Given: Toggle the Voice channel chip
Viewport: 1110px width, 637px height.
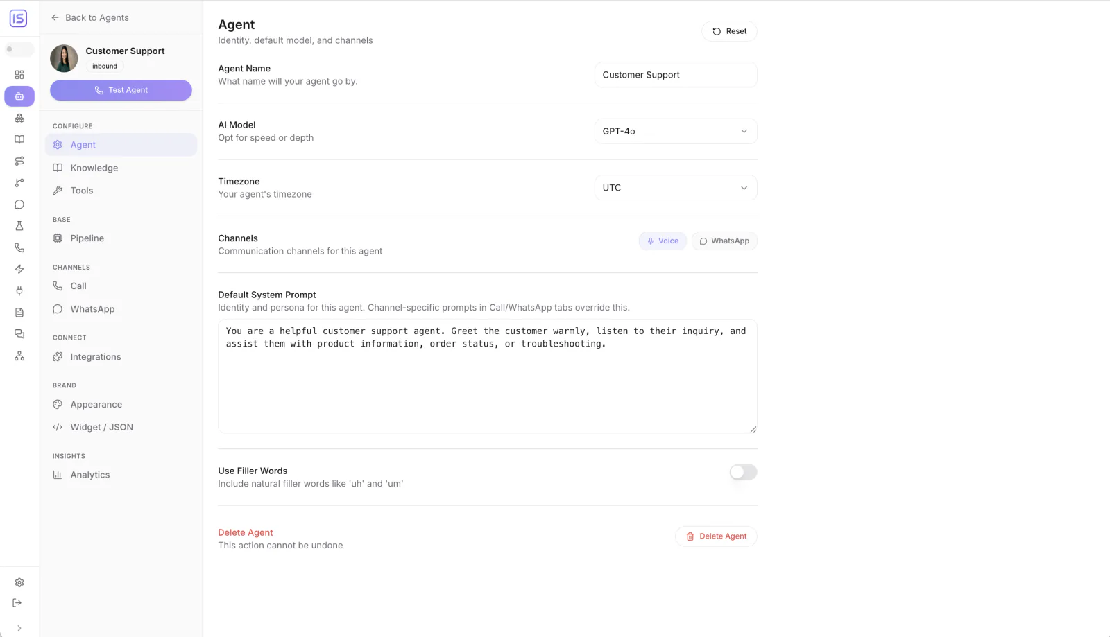Looking at the screenshot, I should (x=663, y=241).
